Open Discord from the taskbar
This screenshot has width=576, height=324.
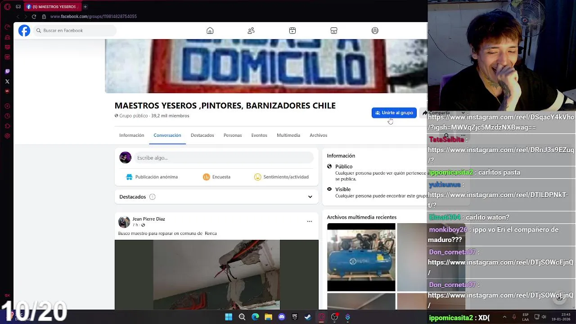click(282, 317)
